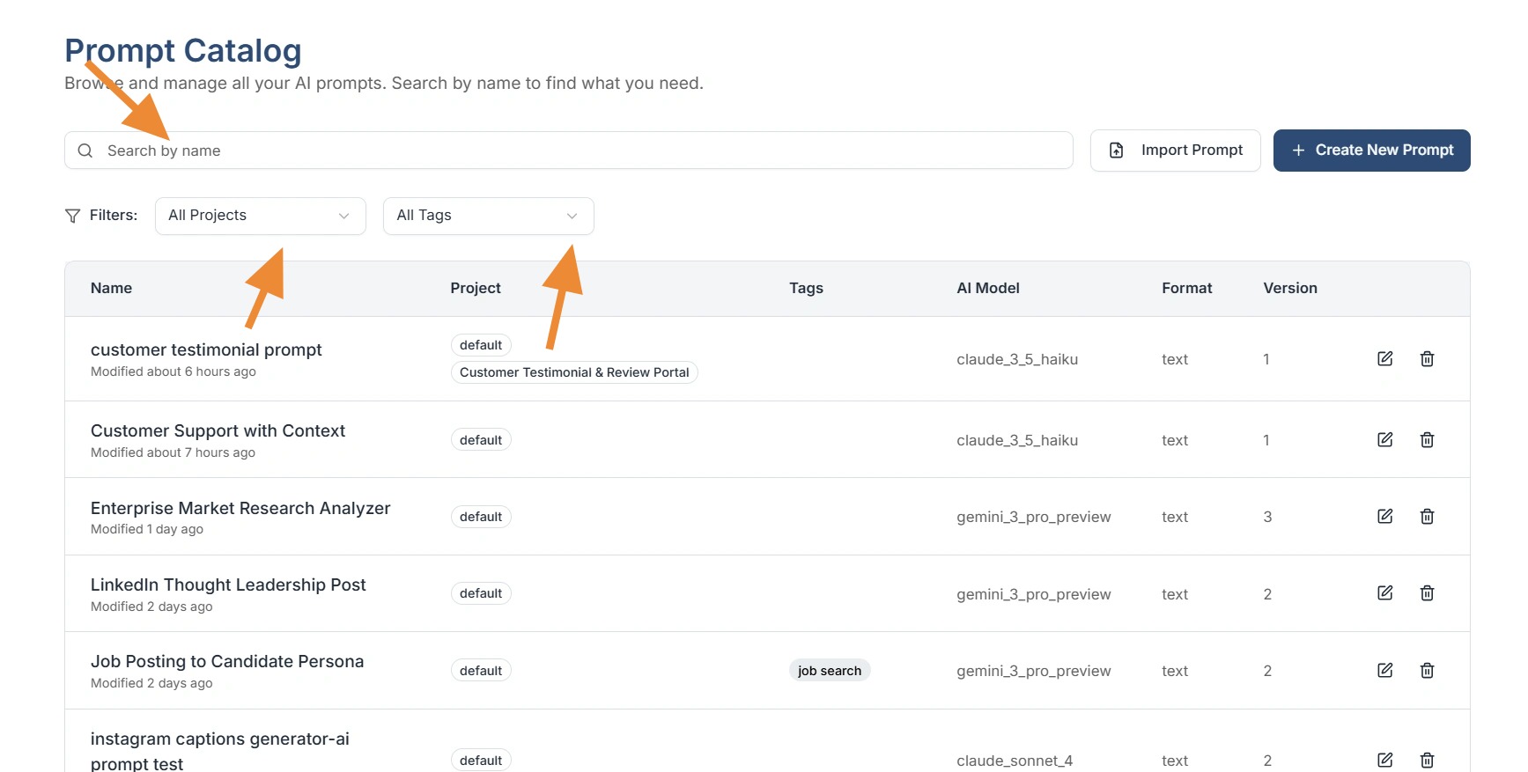This screenshot has height=772, width=1528.
Task: Open the LinkedIn Thought Leadership Post prompt
Action: click(228, 585)
